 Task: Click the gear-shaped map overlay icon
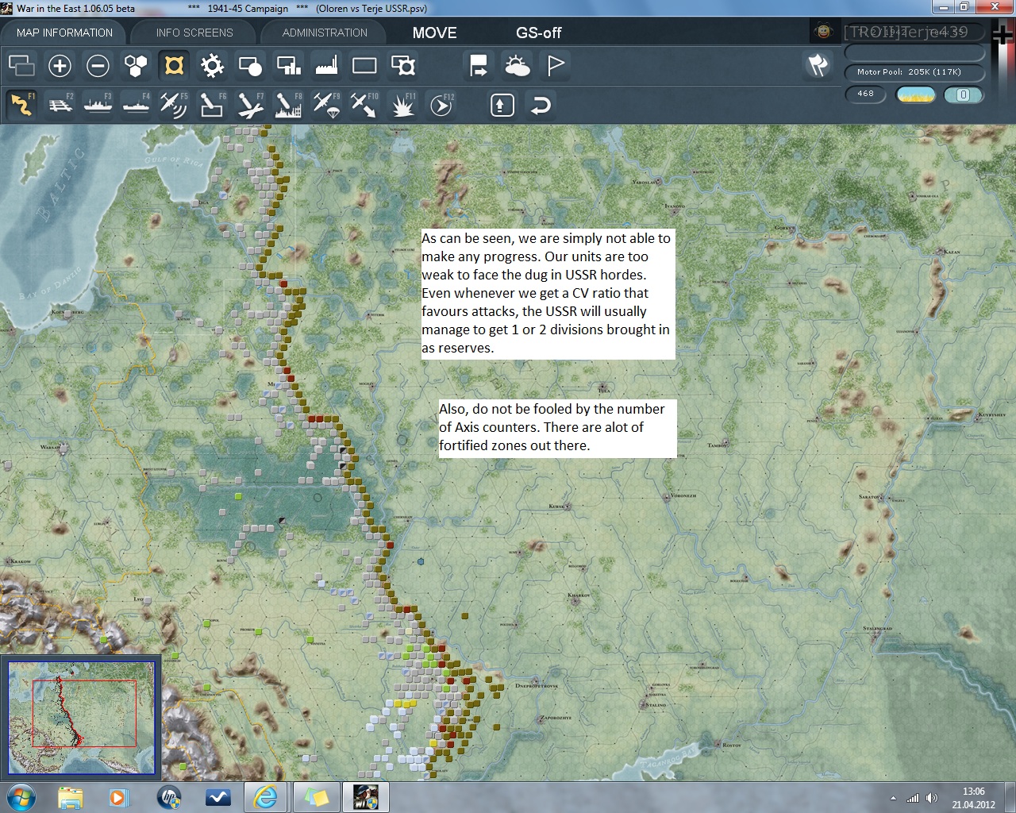pyautogui.click(x=212, y=65)
